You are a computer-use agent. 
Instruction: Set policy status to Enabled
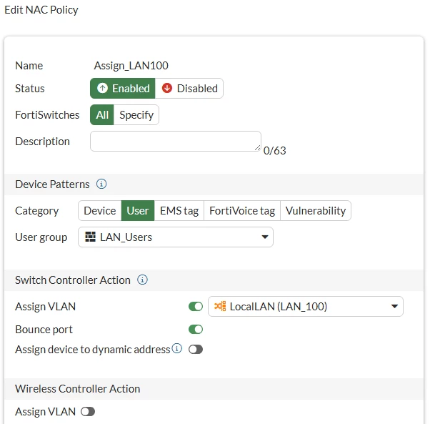click(x=123, y=89)
